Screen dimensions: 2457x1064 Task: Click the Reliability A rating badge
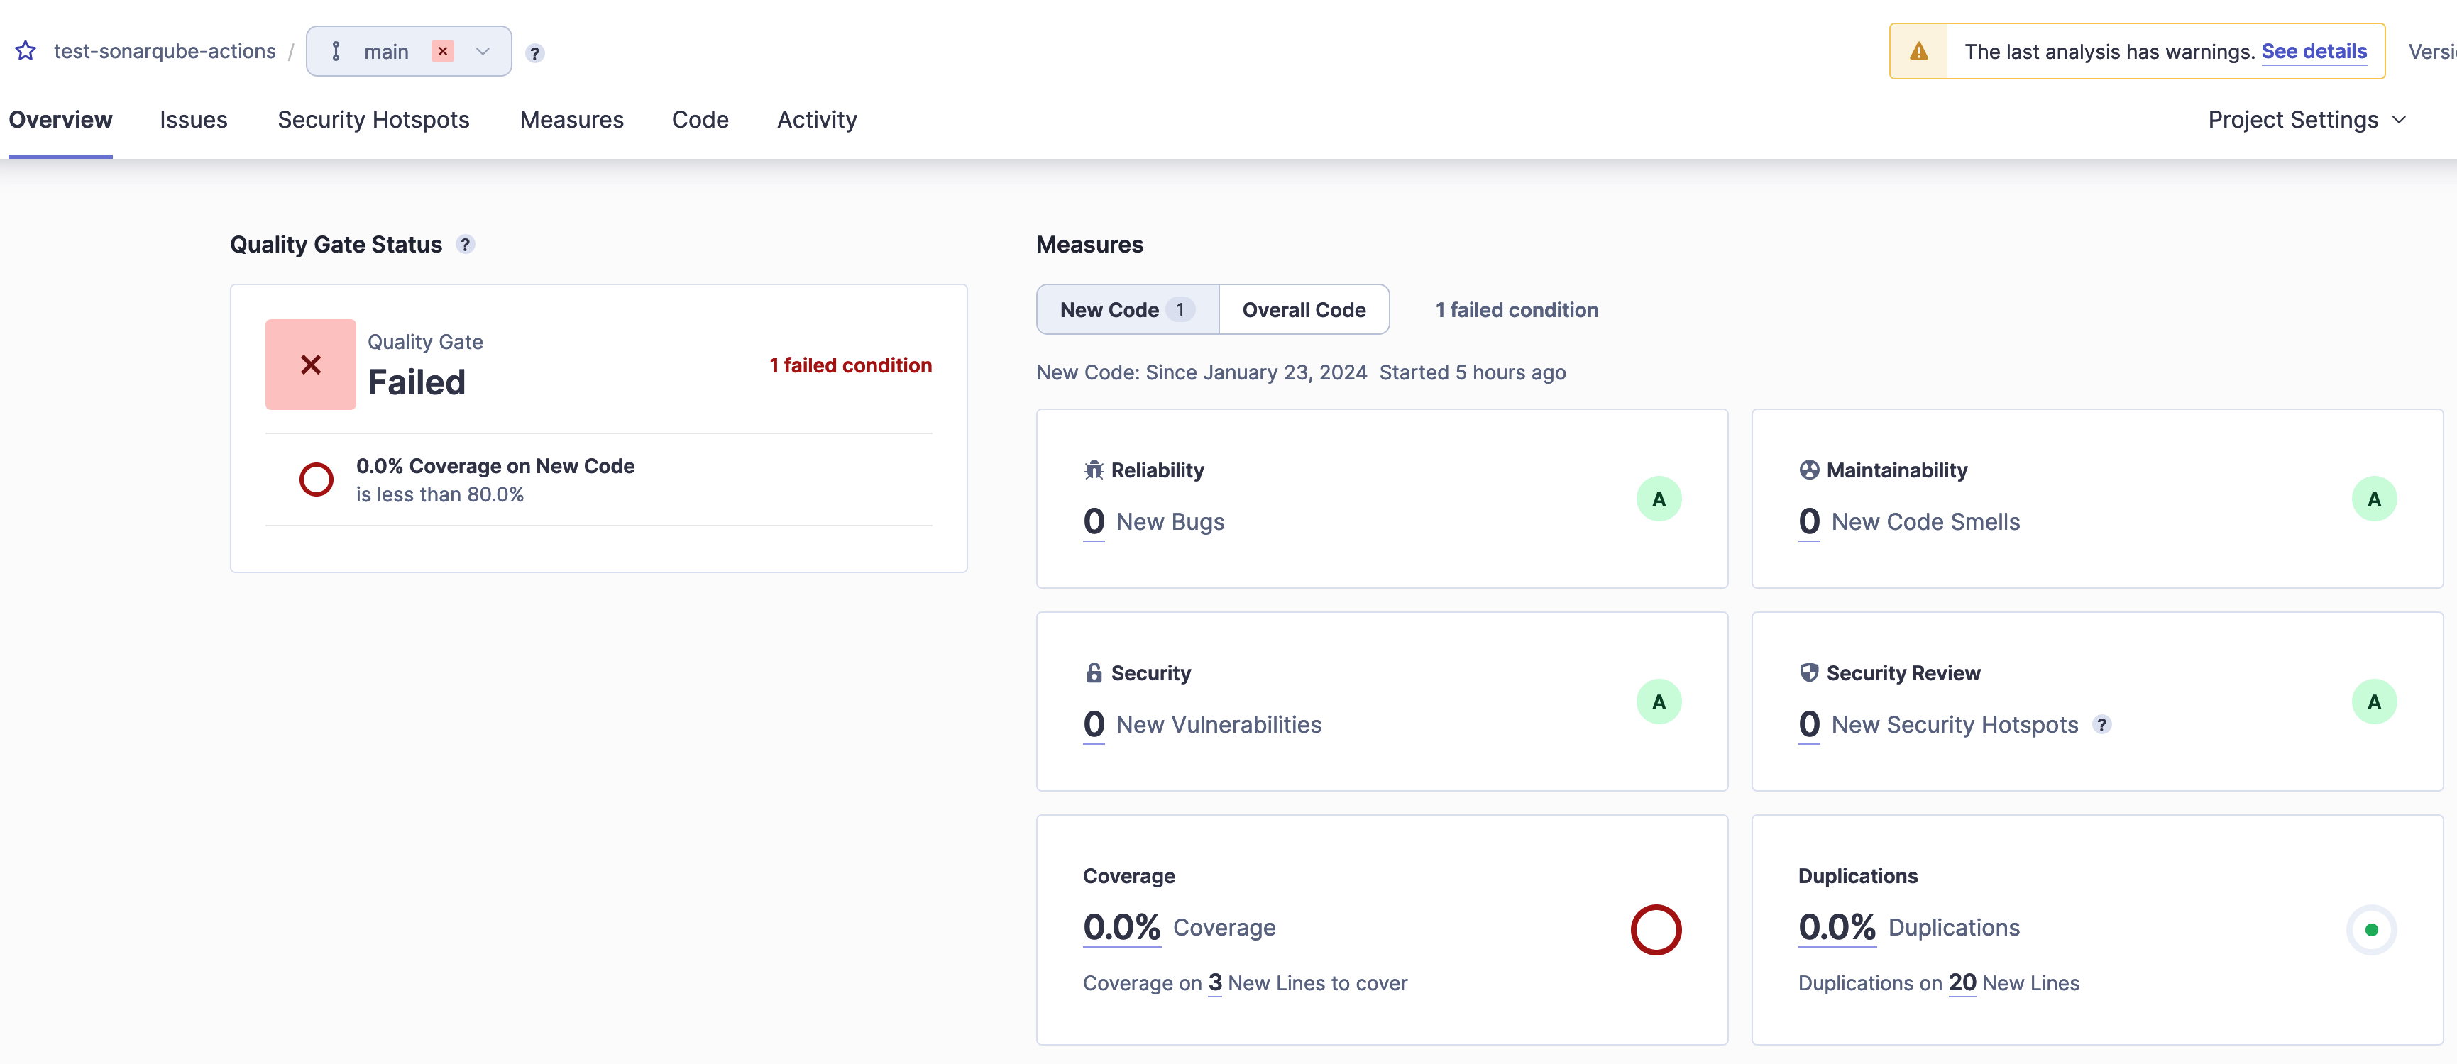pyautogui.click(x=1659, y=499)
